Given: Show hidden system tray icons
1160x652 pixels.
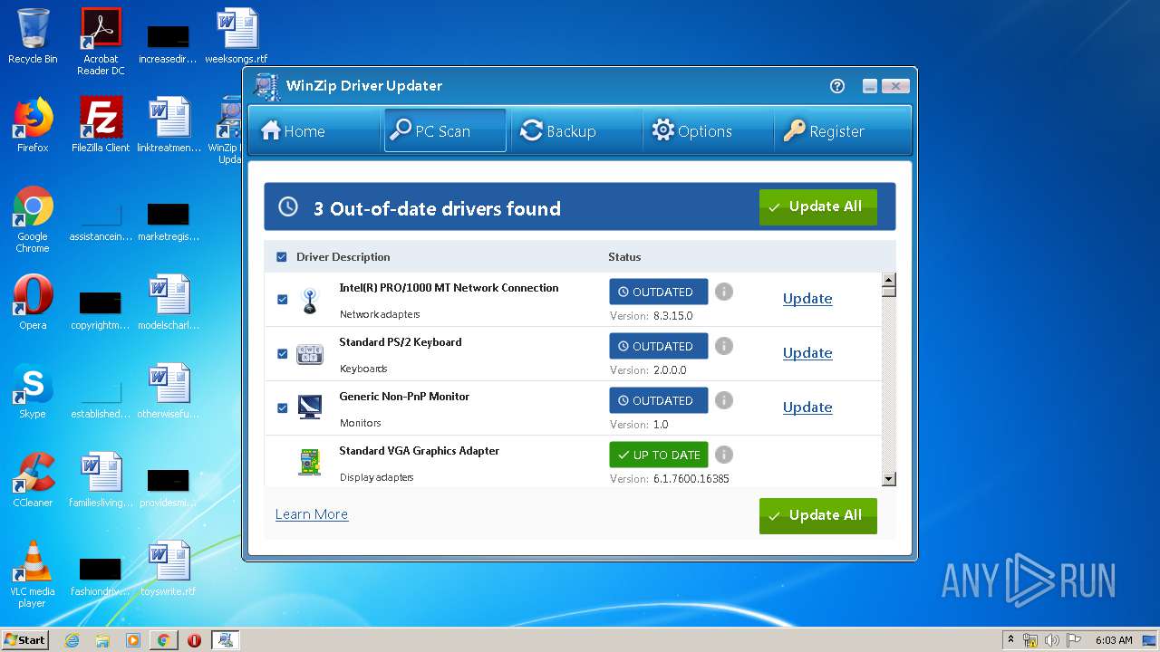Looking at the screenshot, I should click(1011, 640).
